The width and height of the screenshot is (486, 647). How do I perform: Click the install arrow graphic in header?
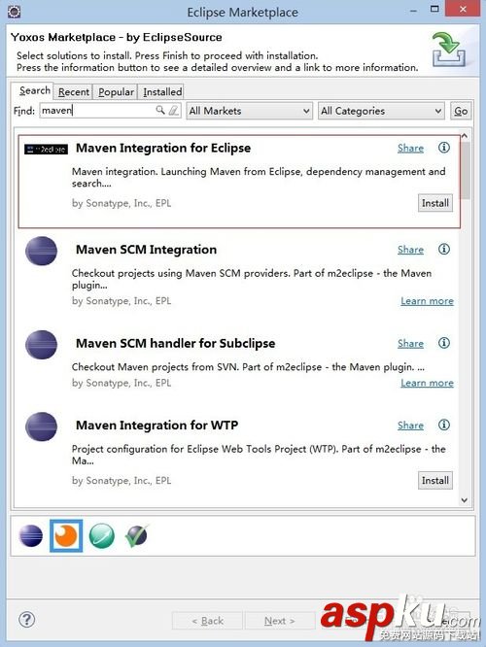coord(449,51)
